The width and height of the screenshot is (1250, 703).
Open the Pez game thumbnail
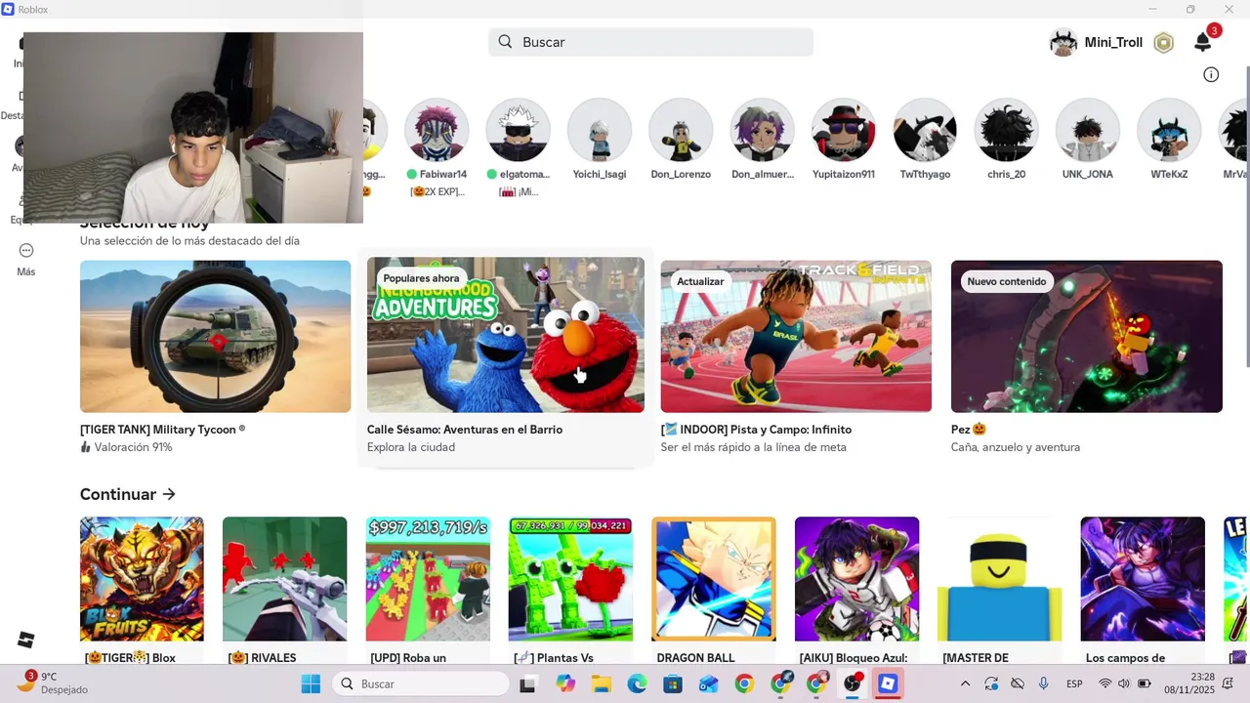pyautogui.click(x=1087, y=336)
